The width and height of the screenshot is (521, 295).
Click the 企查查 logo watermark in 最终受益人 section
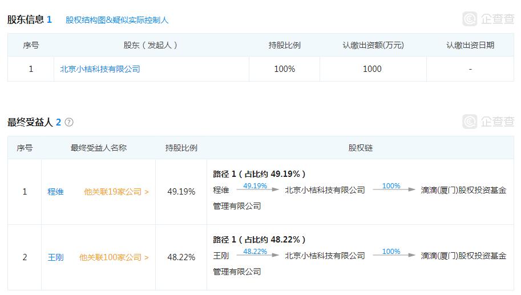[488, 122]
